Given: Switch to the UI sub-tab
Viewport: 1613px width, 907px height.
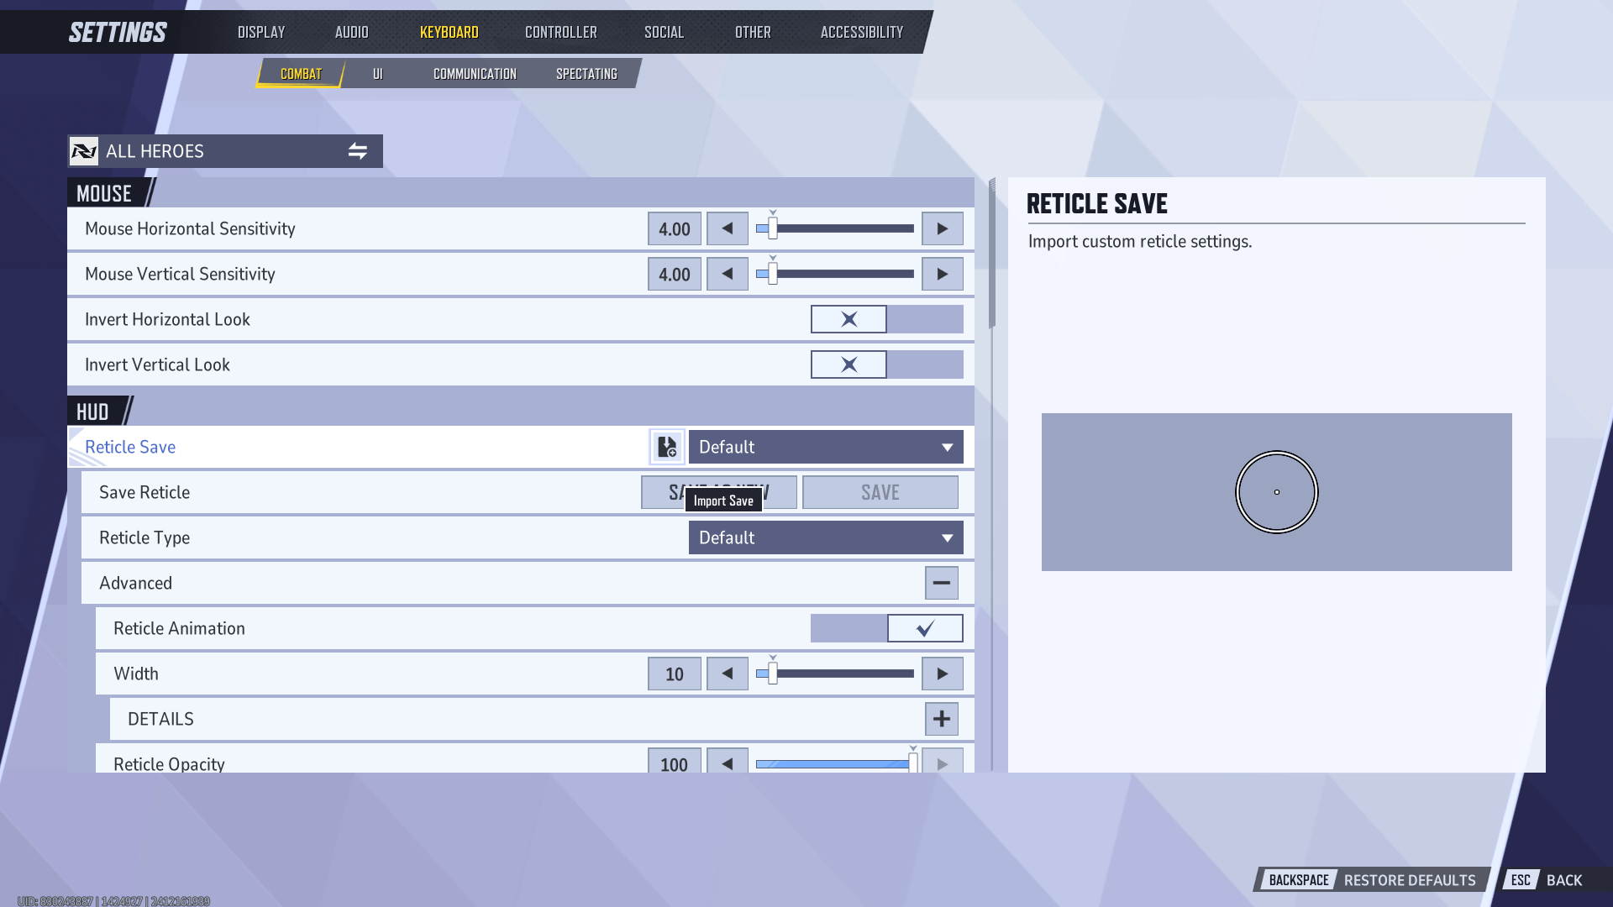Looking at the screenshot, I should pos(378,73).
